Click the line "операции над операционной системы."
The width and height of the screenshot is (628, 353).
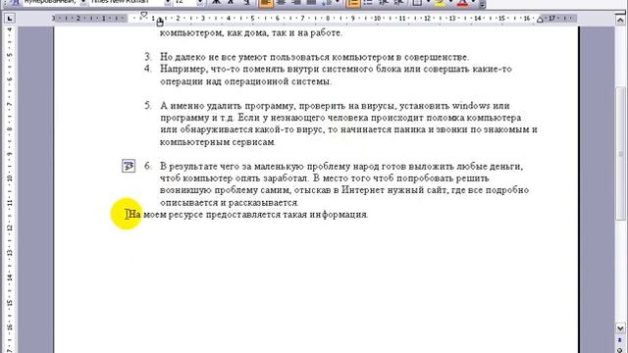click(x=246, y=81)
